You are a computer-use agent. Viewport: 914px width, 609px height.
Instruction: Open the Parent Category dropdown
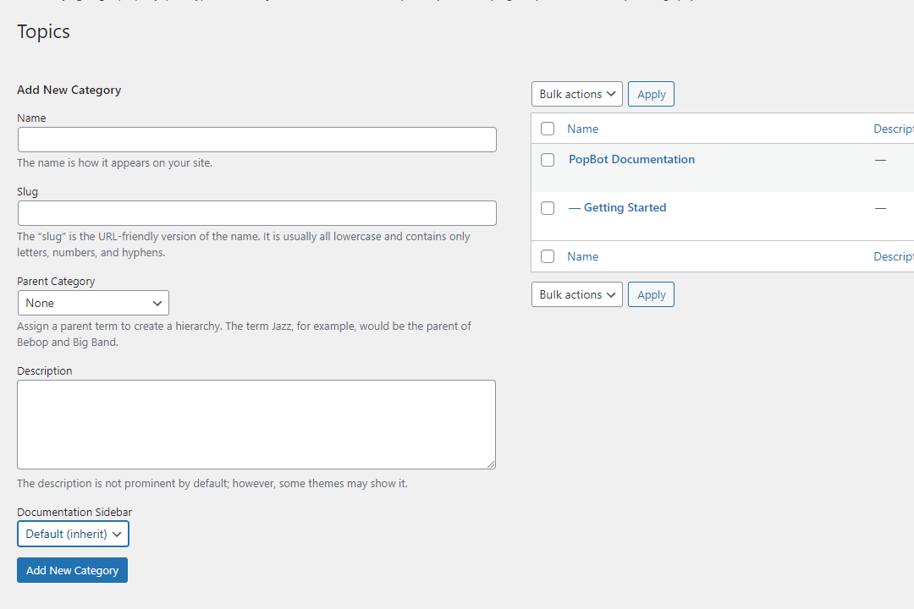click(93, 303)
